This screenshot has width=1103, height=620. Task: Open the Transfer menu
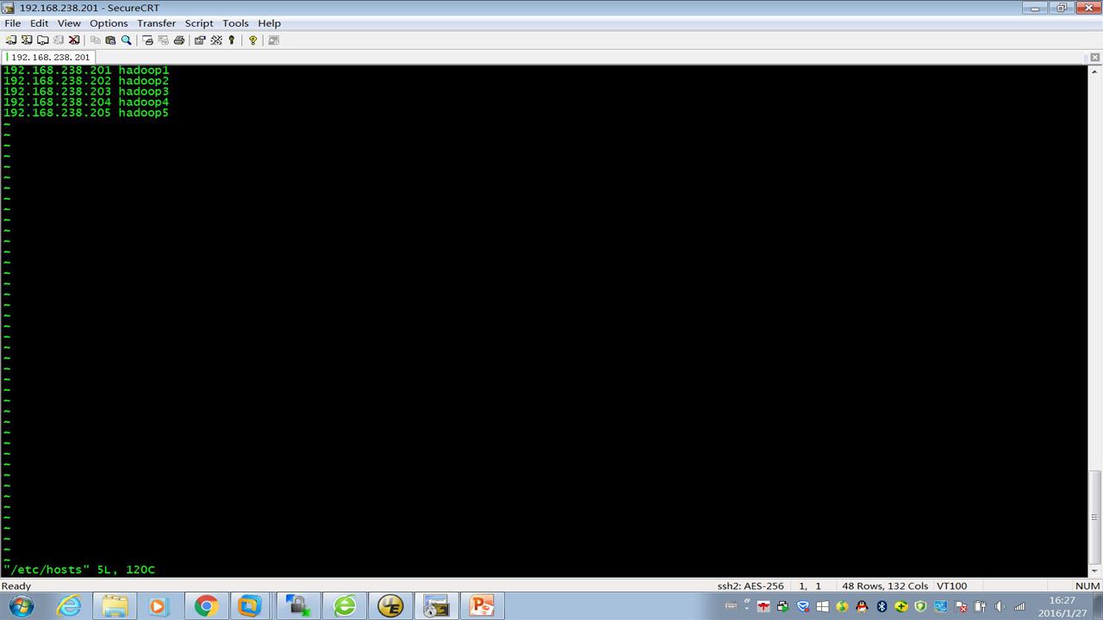coord(156,23)
